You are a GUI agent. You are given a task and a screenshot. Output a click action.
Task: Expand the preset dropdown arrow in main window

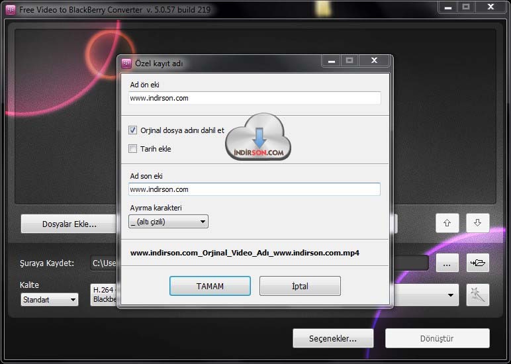pyautogui.click(x=450, y=295)
